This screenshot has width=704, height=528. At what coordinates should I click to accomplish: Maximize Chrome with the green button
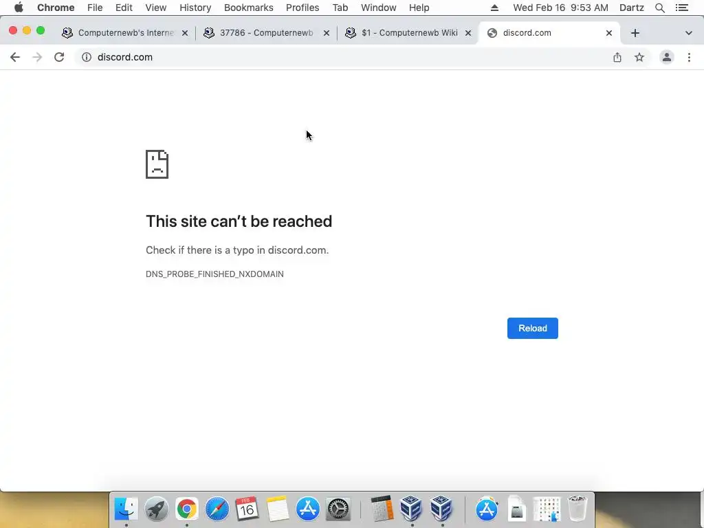[41, 30]
